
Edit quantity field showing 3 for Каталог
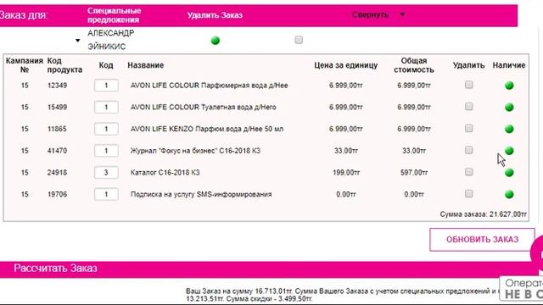point(106,173)
